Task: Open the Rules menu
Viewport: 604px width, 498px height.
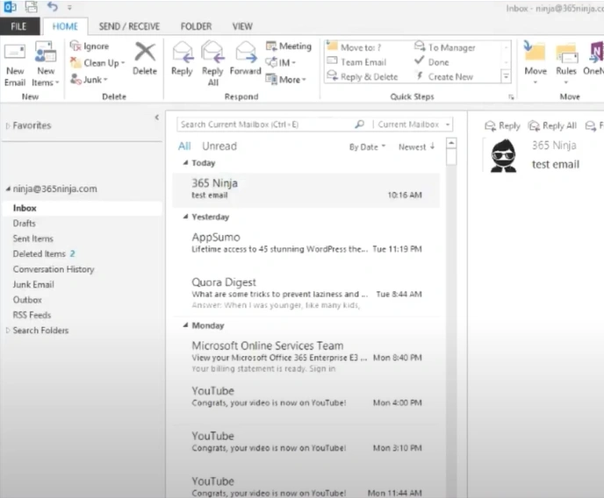Action: pyautogui.click(x=566, y=64)
